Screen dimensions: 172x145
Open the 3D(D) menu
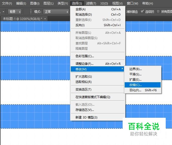[104, 4]
